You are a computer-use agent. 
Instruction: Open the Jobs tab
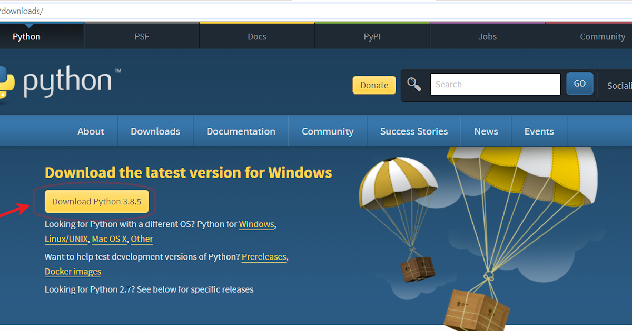(x=487, y=36)
